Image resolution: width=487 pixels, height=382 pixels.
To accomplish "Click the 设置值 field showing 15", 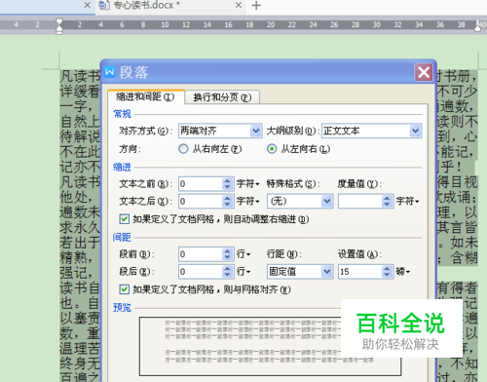I will click(x=359, y=272).
